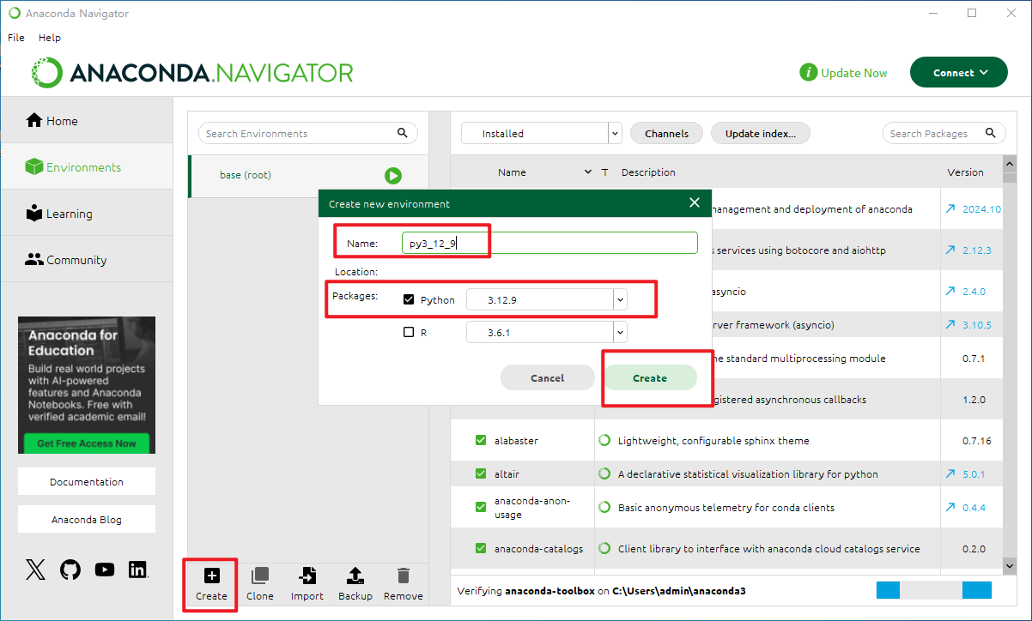Open the YouTube icon link
The width and height of the screenshot is (1032, 621).
coord(105,570)
